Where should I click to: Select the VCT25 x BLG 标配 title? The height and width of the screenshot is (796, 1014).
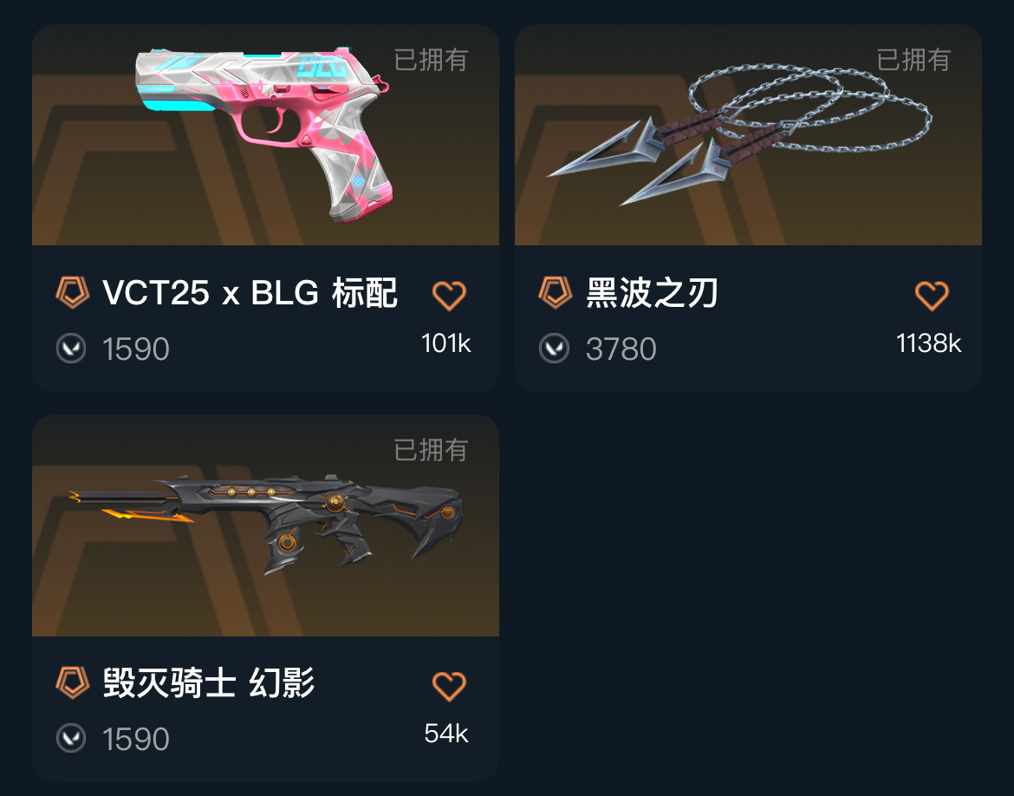click(x=250, y=292)
